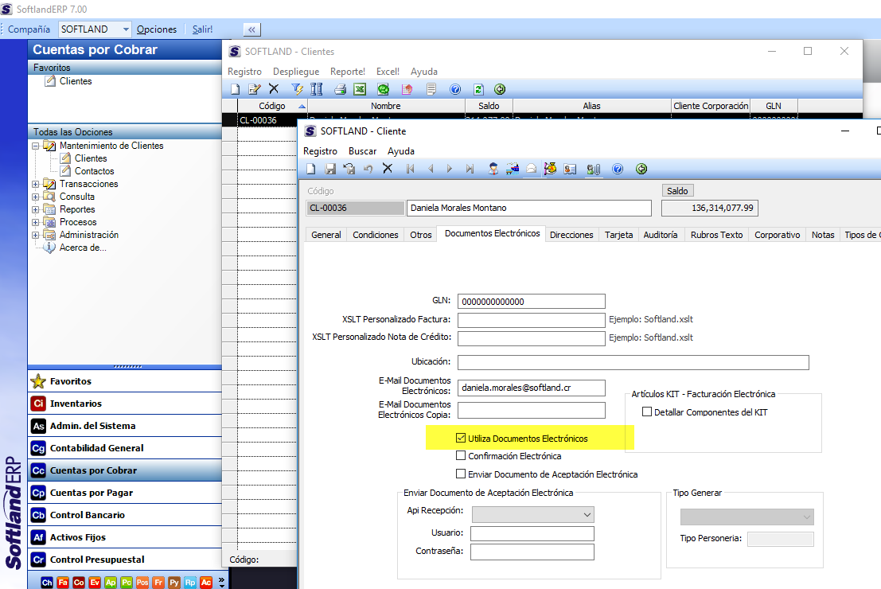The height and width of the screenshot is (589, 881).
Task: Go to first record in Cliente window
Action: click(x=410, y=169)
